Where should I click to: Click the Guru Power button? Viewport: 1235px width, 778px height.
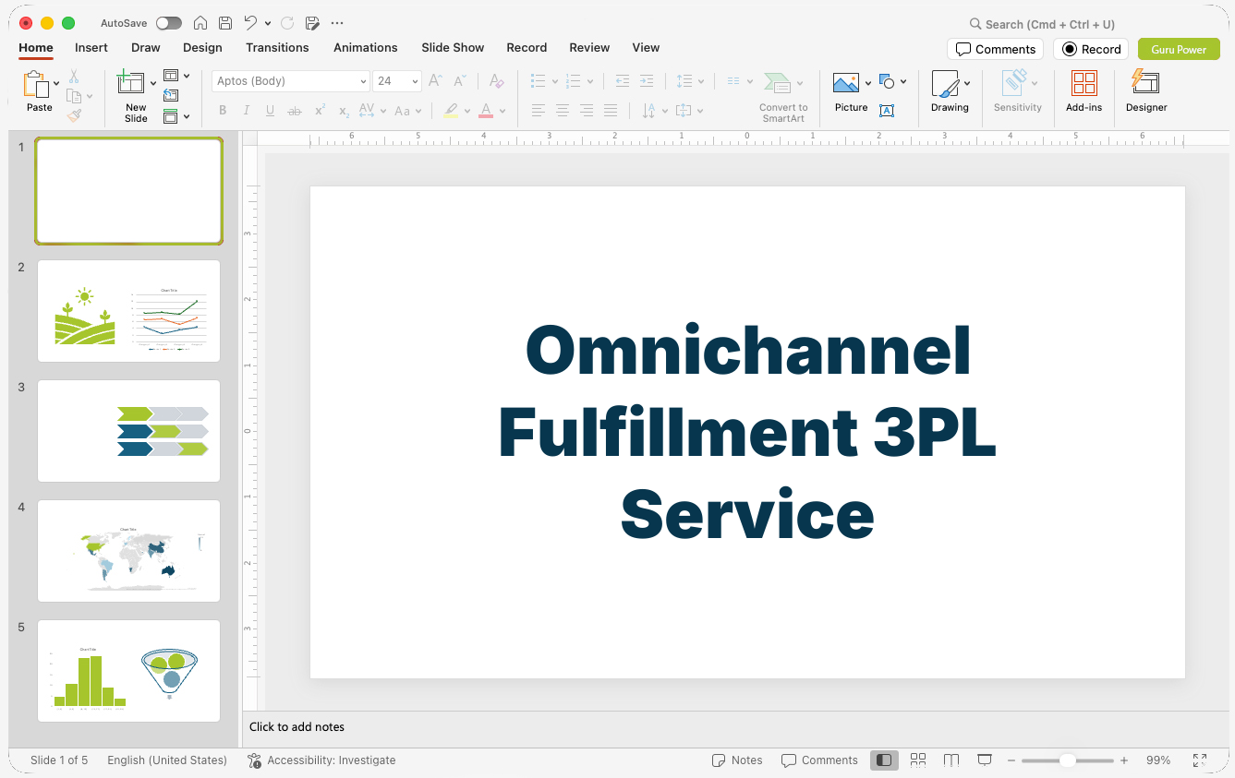coord(1179,49)
